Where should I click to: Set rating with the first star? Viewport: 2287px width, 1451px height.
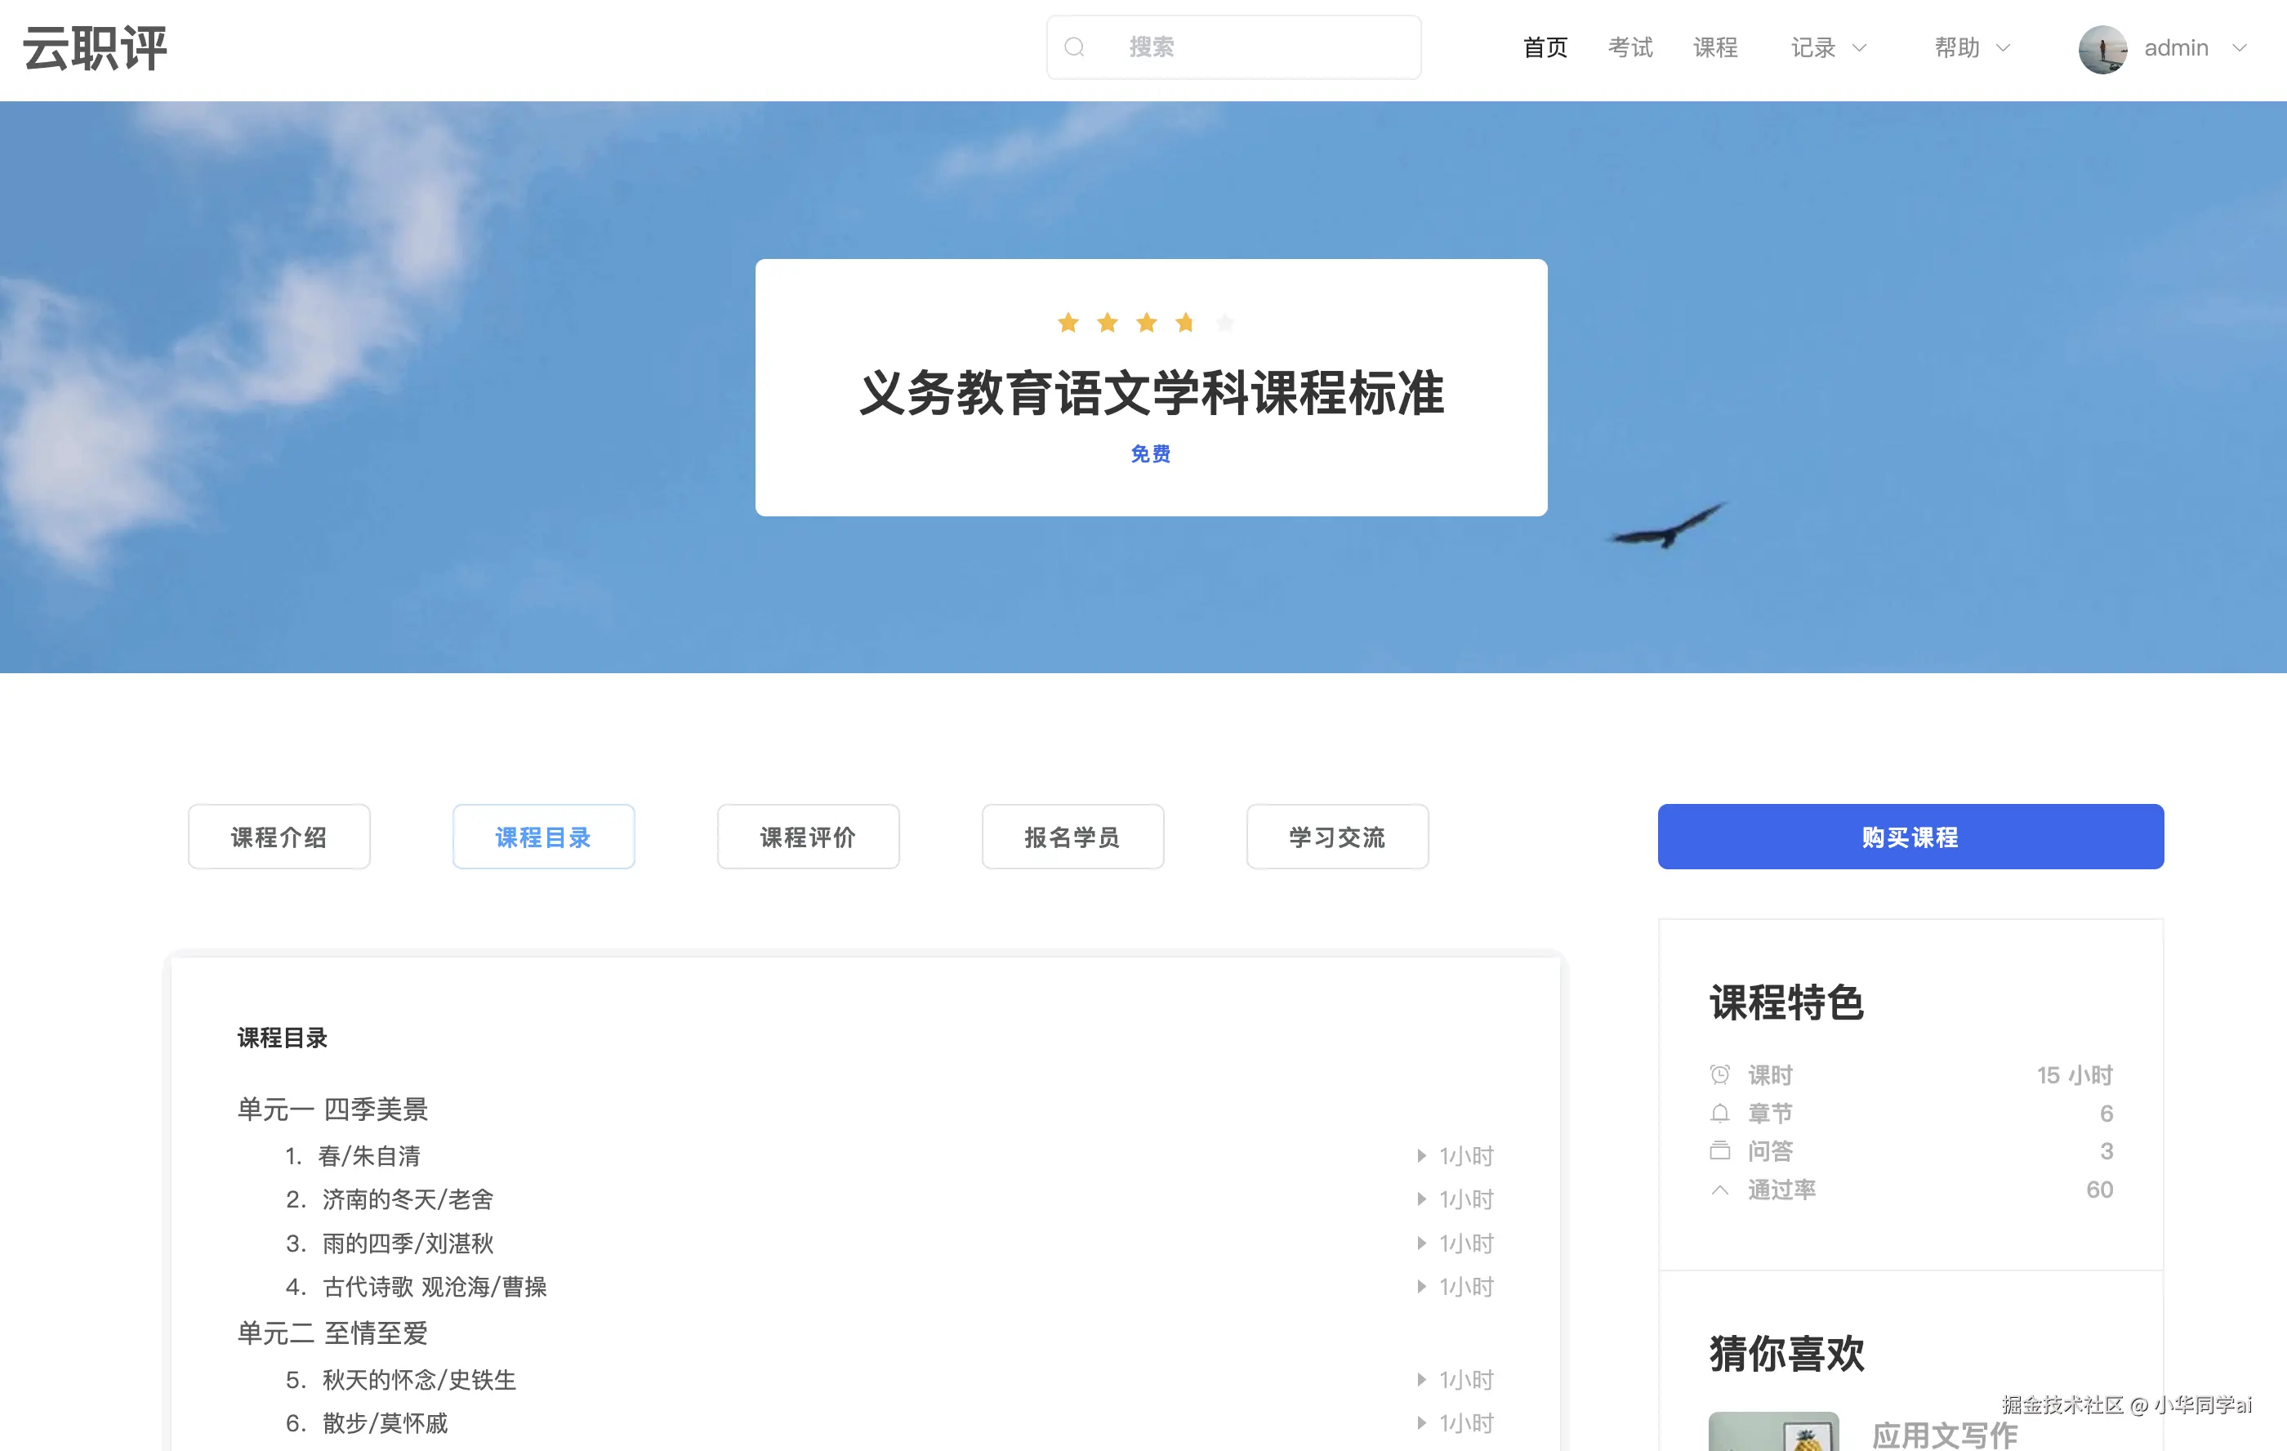tap(1068, 323)
